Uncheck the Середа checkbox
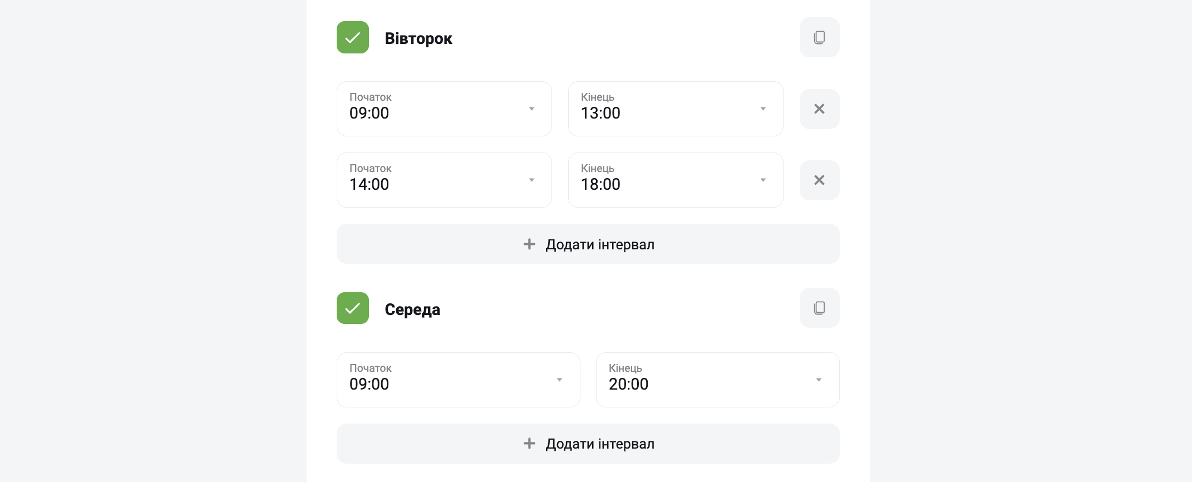This screenshot has height=482, width=1192. pos(353,308)
